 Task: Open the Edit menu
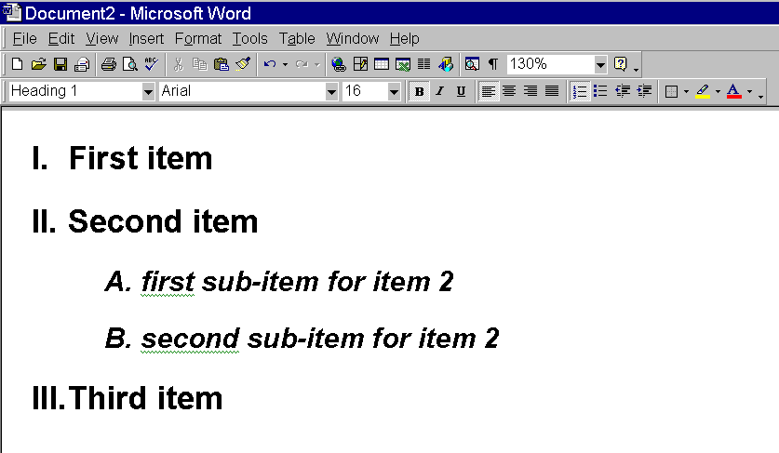[61, 38]
